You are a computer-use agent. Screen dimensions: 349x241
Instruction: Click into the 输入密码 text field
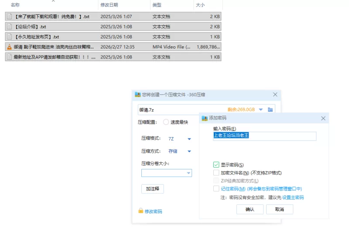coord(264,136)
